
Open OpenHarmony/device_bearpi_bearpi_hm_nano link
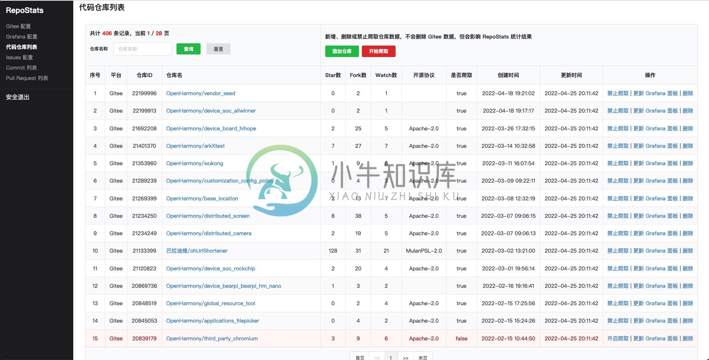tap(224, 286)
